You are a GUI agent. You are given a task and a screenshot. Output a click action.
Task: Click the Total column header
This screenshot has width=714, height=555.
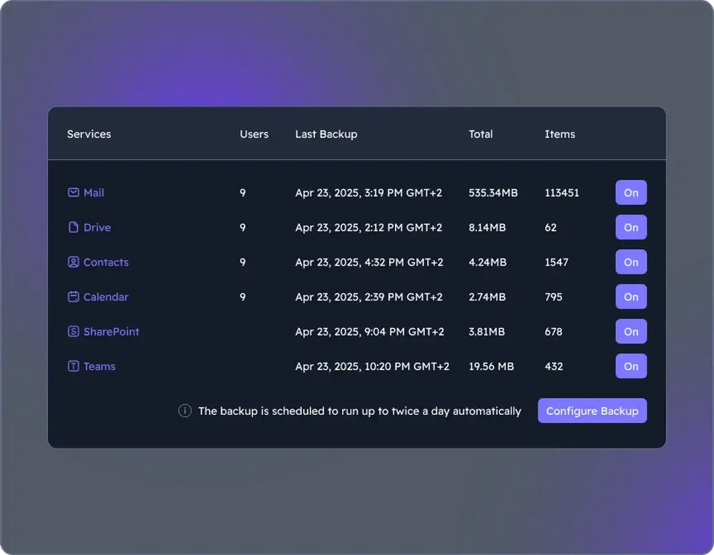pyautogui.click(x=481, y=134)
